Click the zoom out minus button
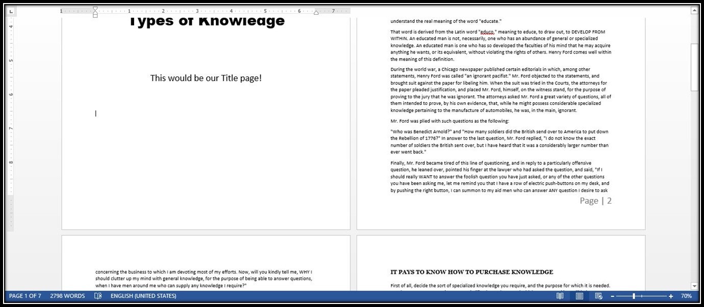The height and width of the screenshot is (307, 704). [613, 296]
